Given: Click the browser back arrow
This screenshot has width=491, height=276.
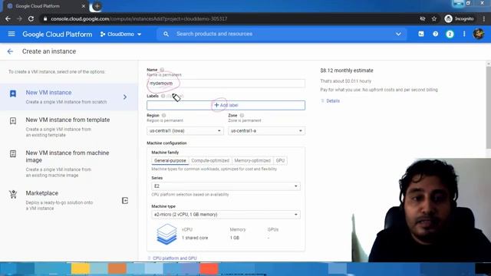Looking at the screenshot, I should click(8, 18).
